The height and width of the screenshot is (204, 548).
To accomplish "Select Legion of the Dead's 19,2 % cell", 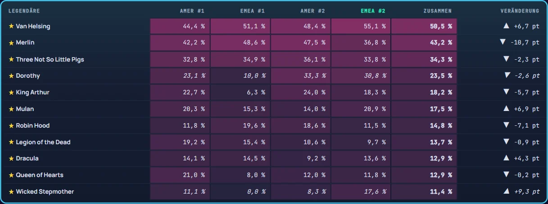I will coord(180,142).
